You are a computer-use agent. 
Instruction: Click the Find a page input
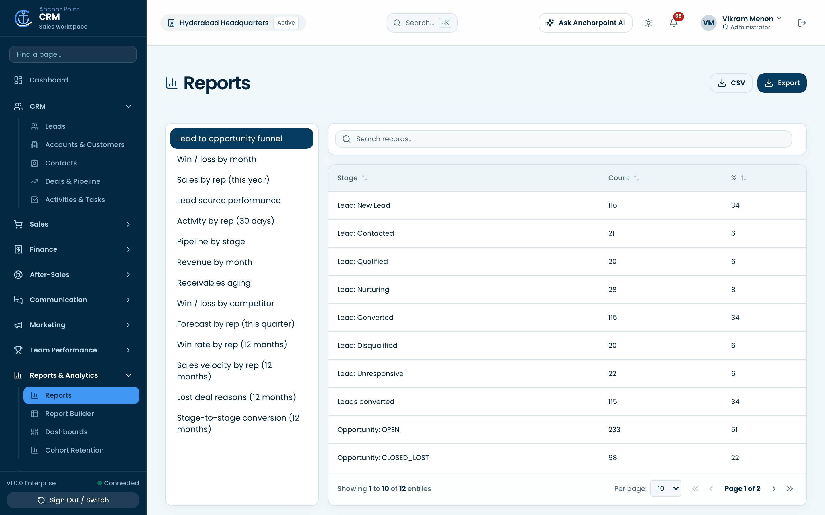point(73,54)
